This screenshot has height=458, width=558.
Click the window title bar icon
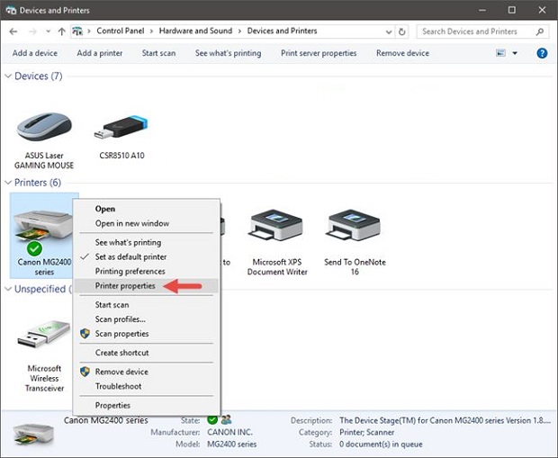(11, 10)
